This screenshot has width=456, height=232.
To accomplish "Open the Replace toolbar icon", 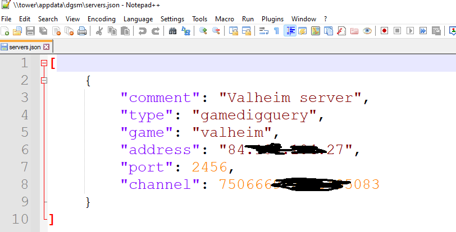I will click(x=185, y=30).
